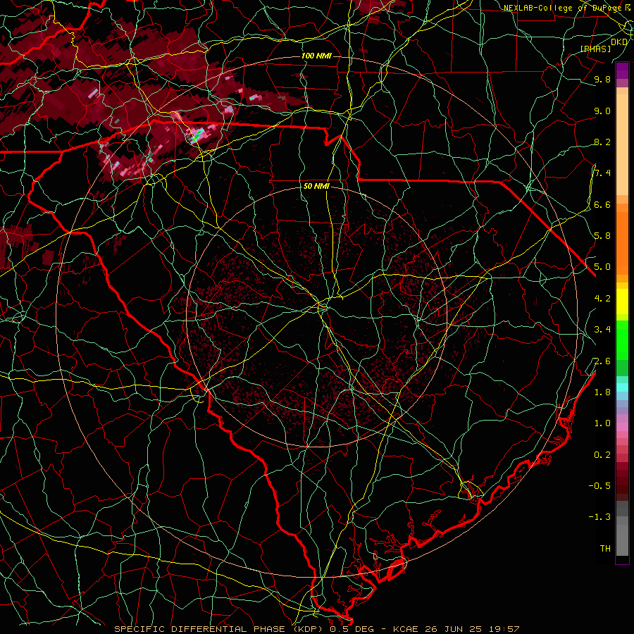Click the "100 NMI" range ring label
The image size is (634, 634).
tap(316, 56)
